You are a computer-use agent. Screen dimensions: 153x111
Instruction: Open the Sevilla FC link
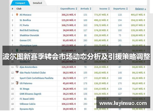pyautogui.click(x=25, y=62)
